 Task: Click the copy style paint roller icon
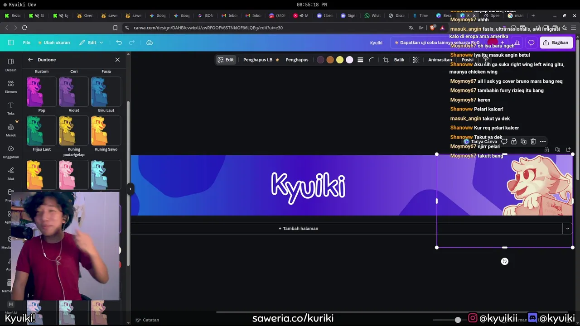tap(486, 60)
